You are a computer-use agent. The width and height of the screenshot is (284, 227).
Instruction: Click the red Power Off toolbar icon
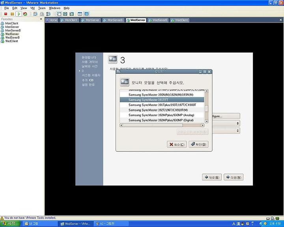(x=6, y=14)
